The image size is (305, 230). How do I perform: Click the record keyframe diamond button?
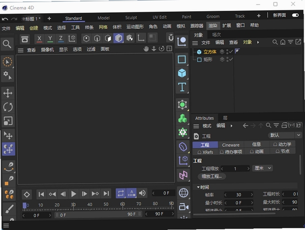[x=26, y=194]
